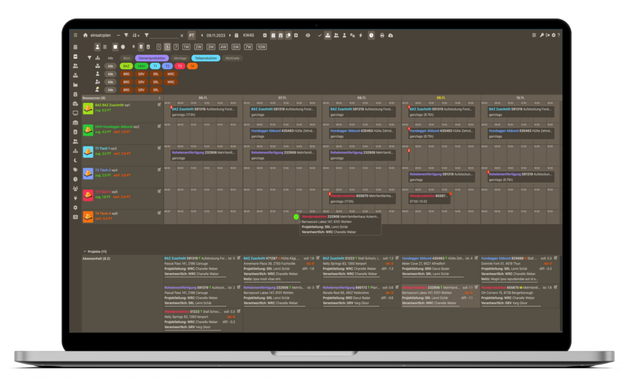
Task: Go to next day with right arrow
Action: [x=229, y=35]
